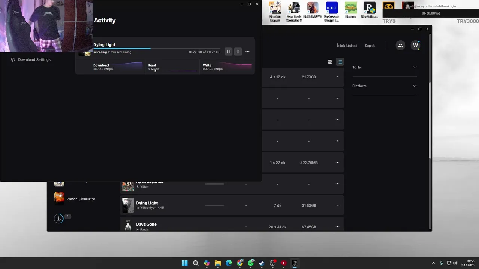Cancel the Dying Light download

(238, 52)
